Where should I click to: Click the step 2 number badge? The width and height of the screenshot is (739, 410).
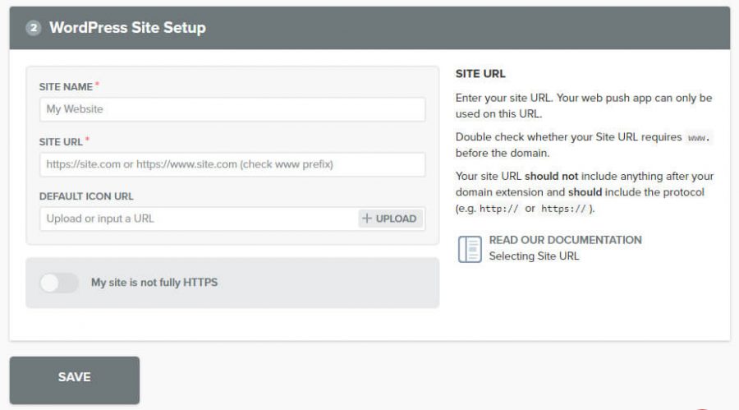pos(33,28)
